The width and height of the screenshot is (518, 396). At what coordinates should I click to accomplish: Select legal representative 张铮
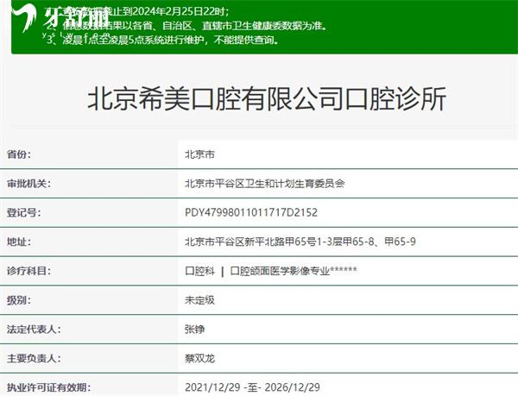point(194,330)
